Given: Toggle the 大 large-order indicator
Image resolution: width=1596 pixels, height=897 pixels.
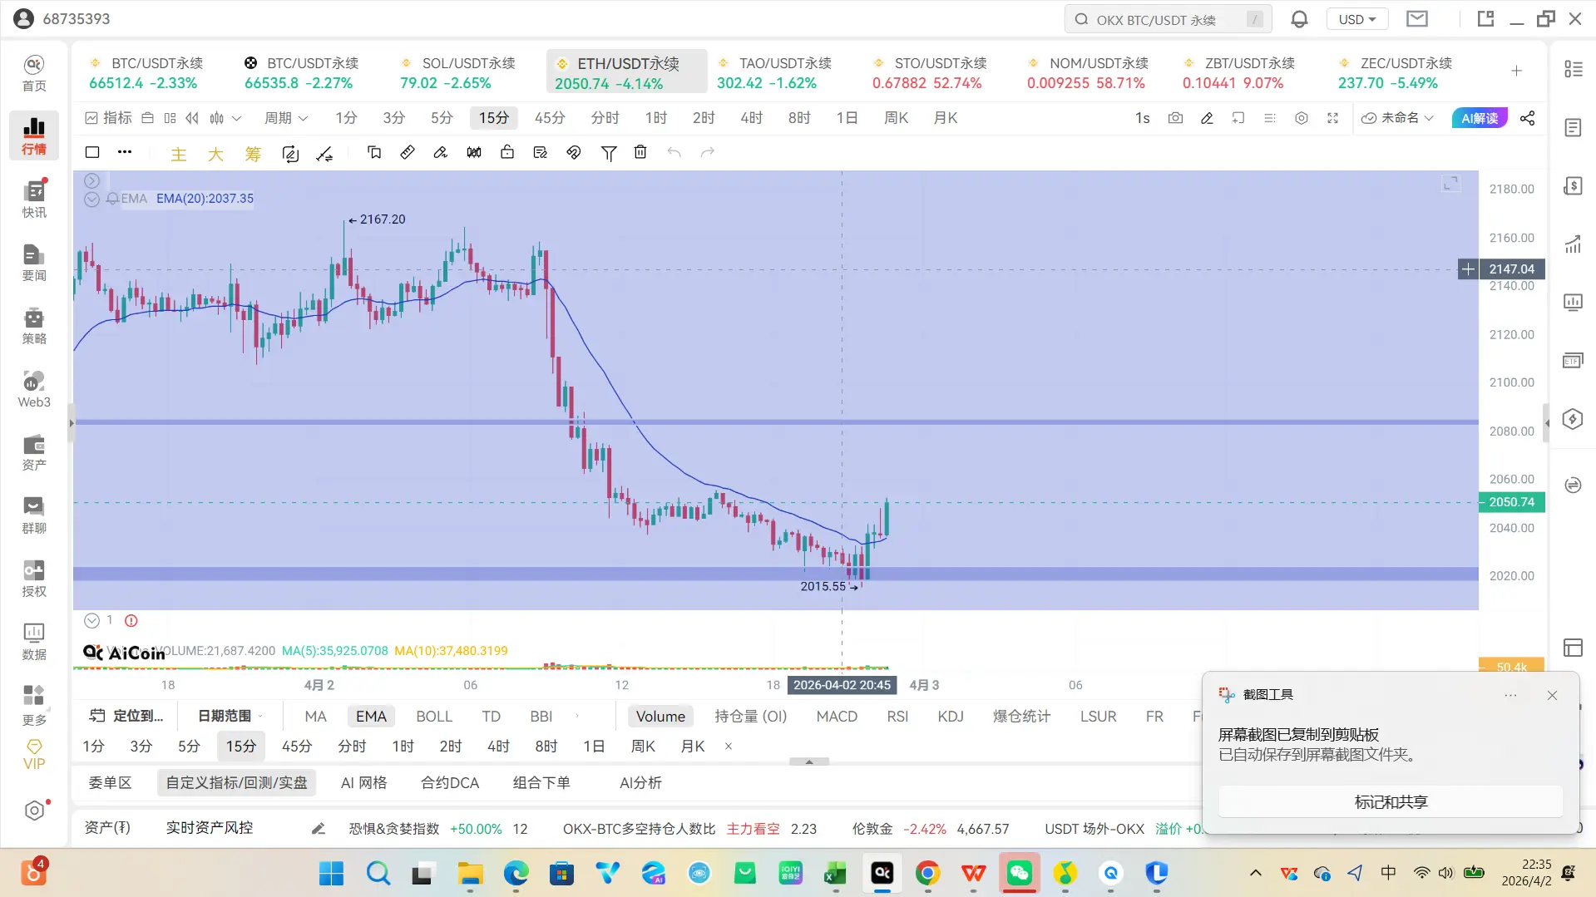Looking at the screenshot, I should [215, 154].
